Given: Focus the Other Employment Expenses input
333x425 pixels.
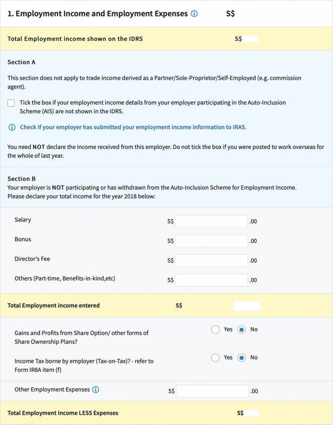Looking at the screenshot, I should coord(212,391).
